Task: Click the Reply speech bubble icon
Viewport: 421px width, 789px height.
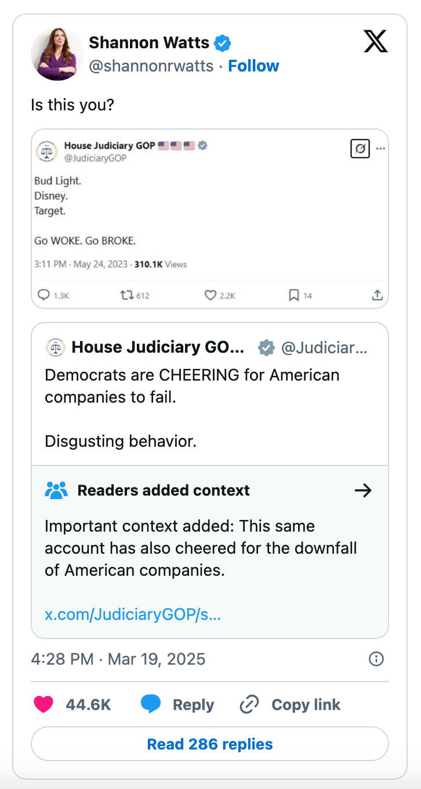Action: (151, 704)
